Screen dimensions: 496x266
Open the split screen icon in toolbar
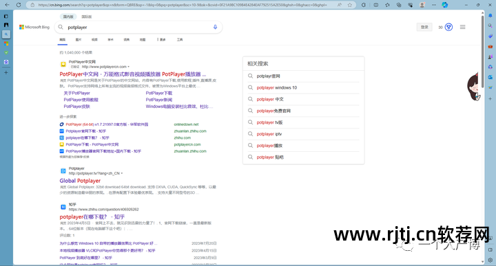(x=376, y=5)
